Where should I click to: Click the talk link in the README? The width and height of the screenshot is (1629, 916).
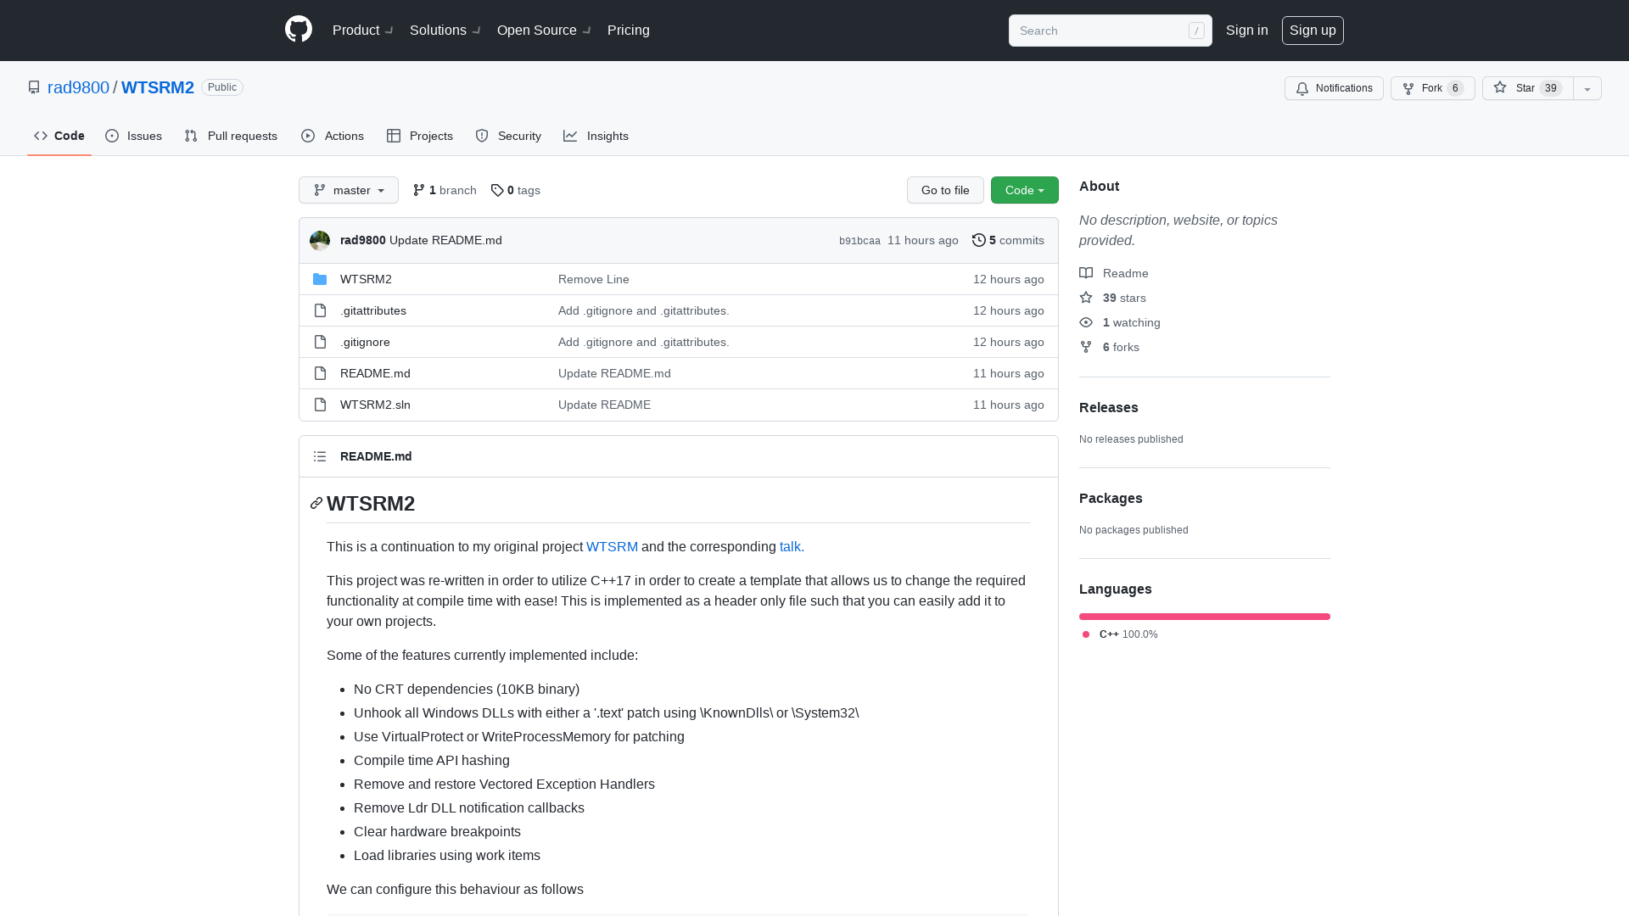(792, 547)
